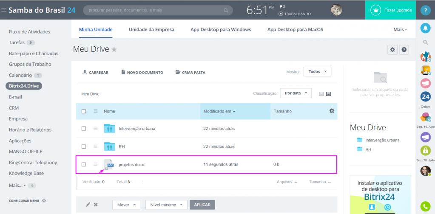Open the purple megaphone chat icon
Screen dimensions: 435x214
(x=425, y=137)
